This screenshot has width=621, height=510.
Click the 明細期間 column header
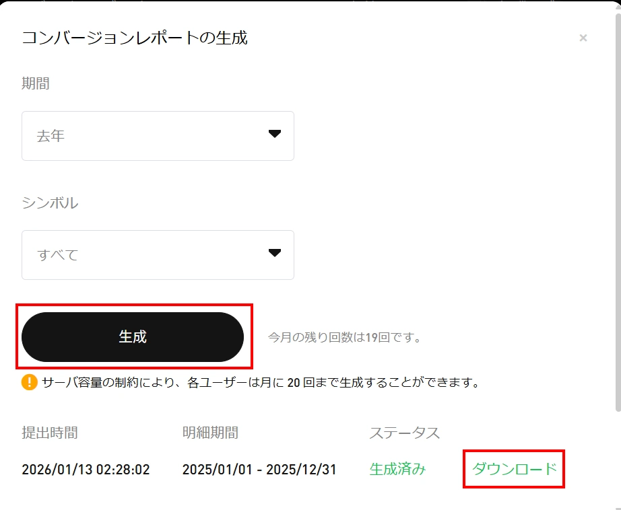[210, 433]
